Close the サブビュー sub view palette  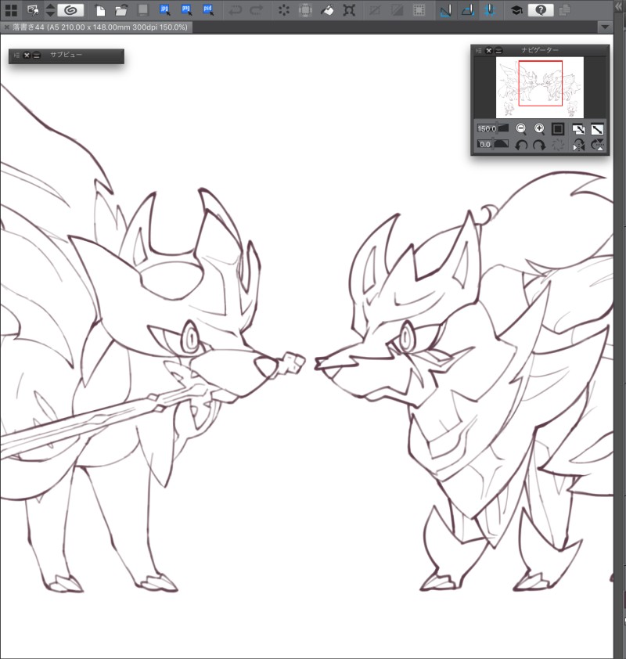pos(27,55)
